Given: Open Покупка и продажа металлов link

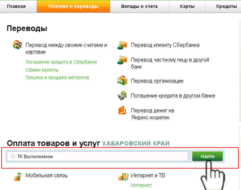Looking at the screenshot, I should (57, 77).
